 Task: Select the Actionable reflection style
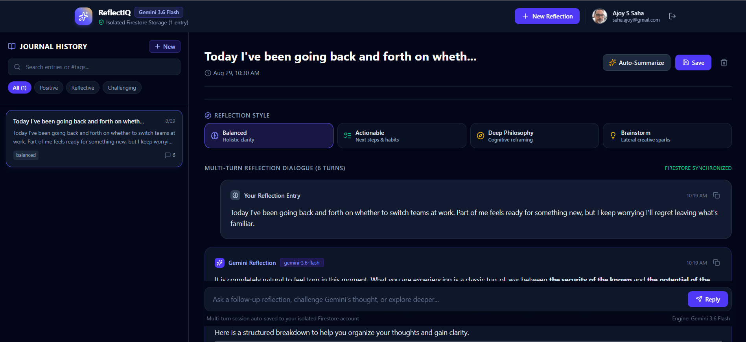[x=402, y=136]
